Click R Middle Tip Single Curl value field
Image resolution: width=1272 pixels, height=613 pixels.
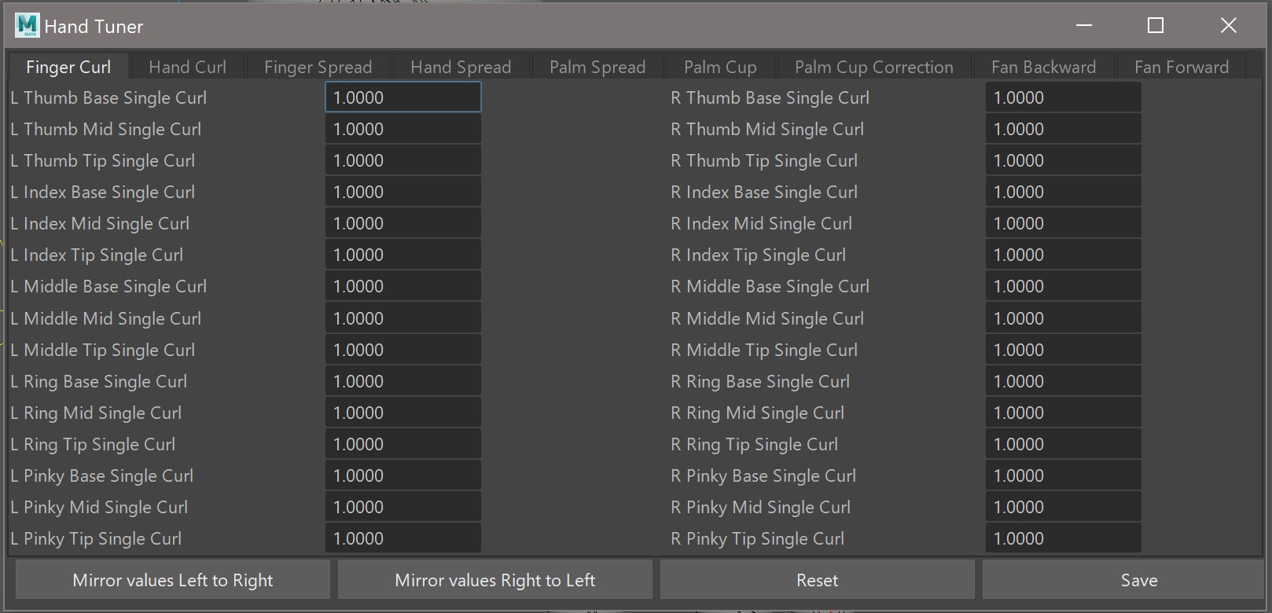pyautogui.click(x=1064, y=350)
